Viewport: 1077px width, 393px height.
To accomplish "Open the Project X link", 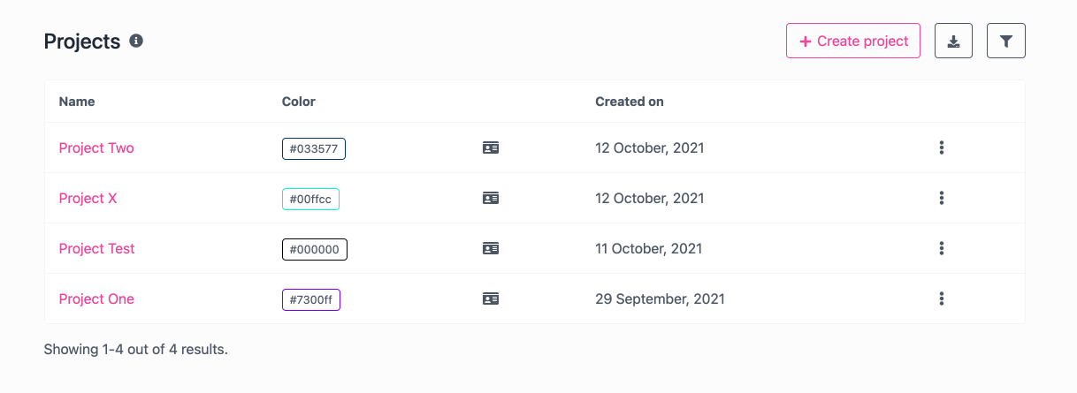I will tap(88, 199).
